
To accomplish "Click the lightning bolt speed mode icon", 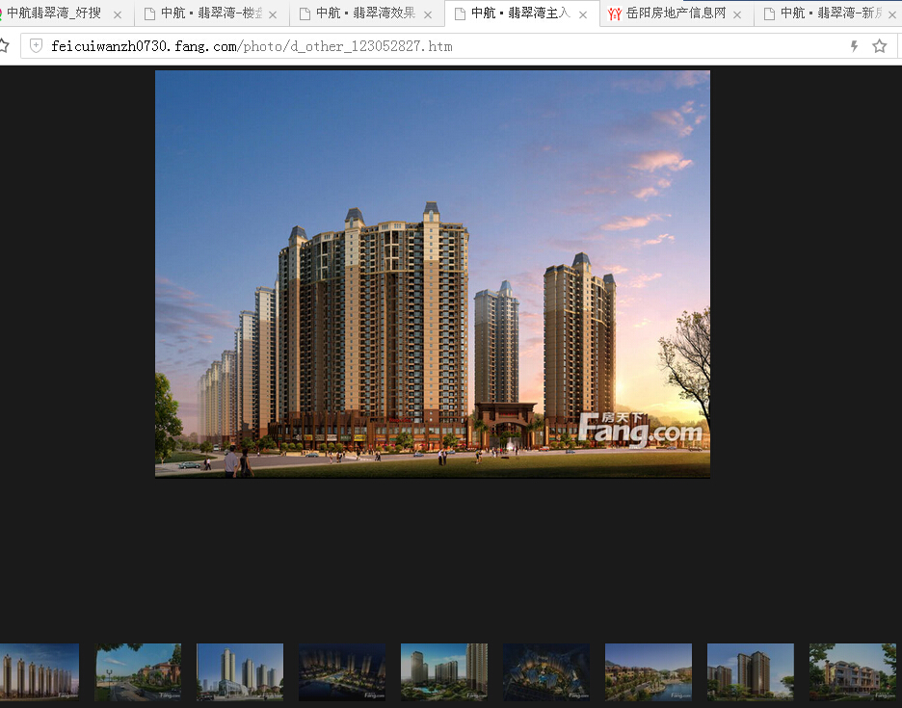I will point(854,46).
